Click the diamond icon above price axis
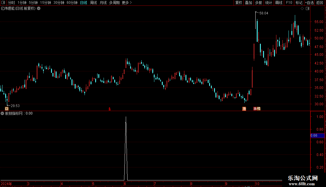 point(302,9)
